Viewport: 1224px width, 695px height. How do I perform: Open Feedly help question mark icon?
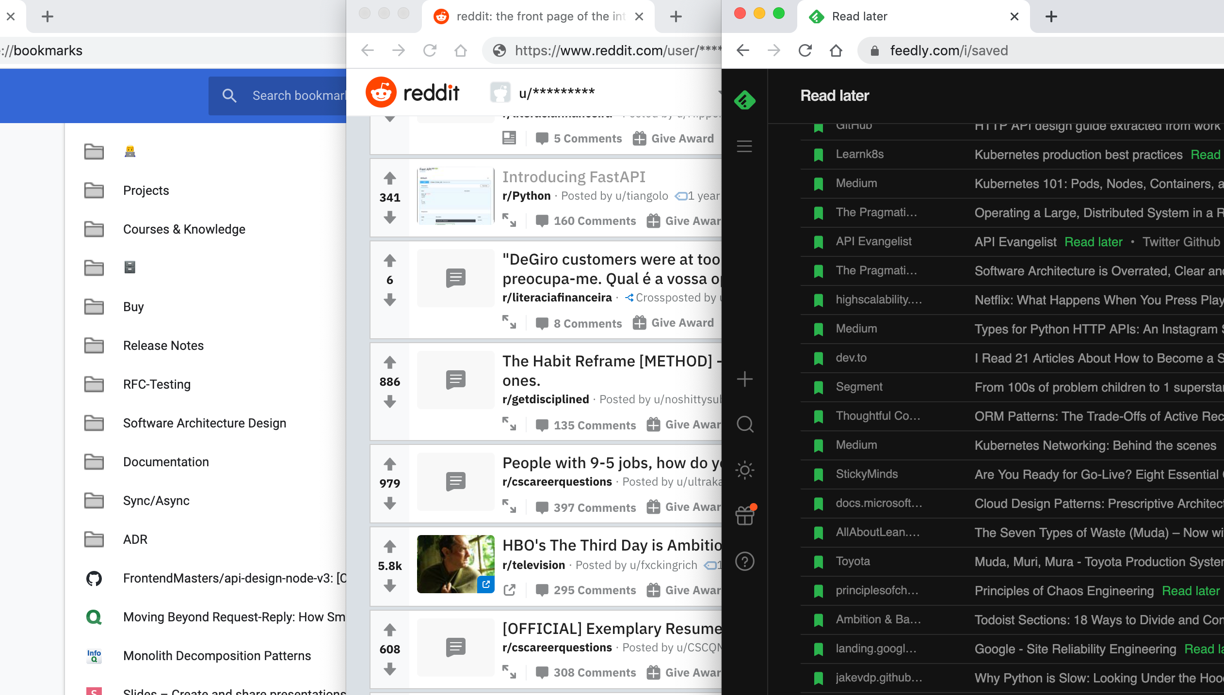(744, 561)
